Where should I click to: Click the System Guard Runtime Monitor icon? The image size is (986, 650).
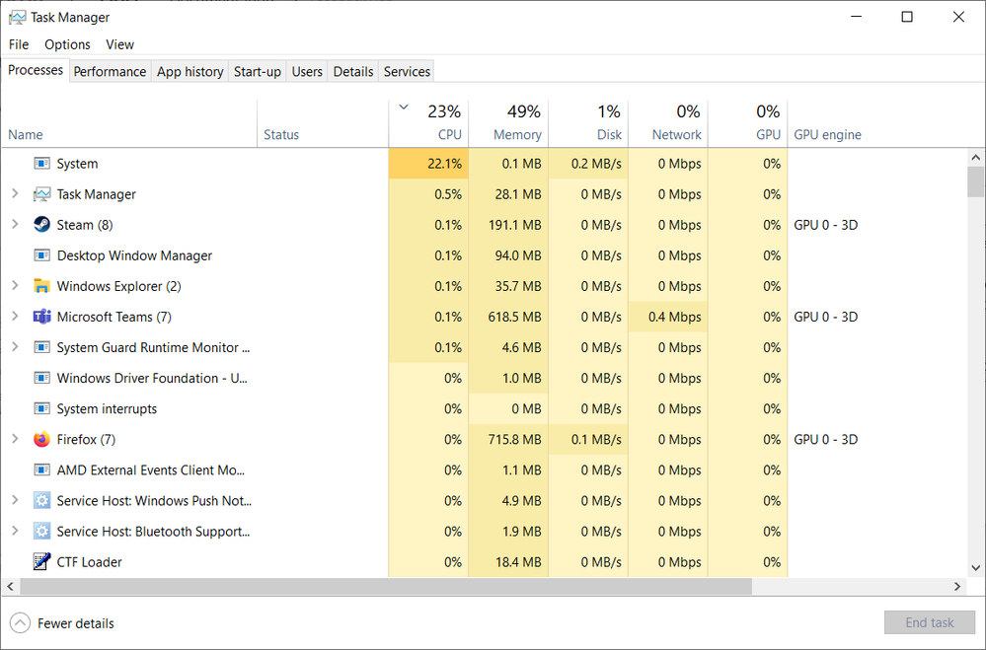41,347
